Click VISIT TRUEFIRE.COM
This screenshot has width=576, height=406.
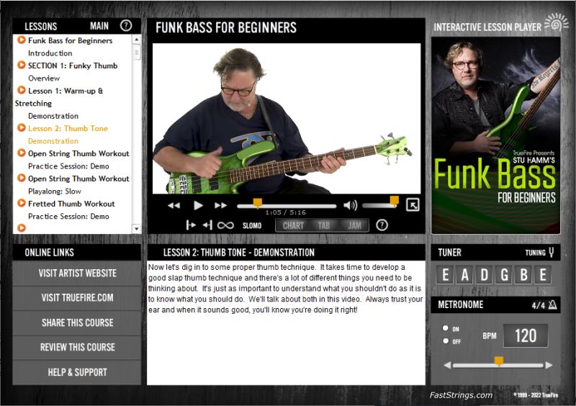[x=77, y=298]
